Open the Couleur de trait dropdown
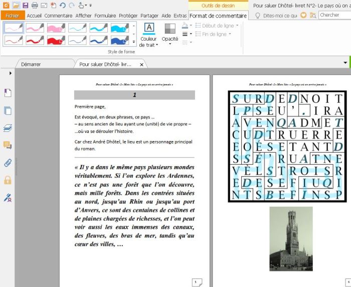This screenshot has height=287, width=351. [148, 35]
